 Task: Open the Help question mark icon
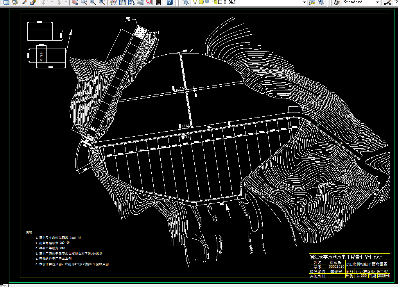169,2
